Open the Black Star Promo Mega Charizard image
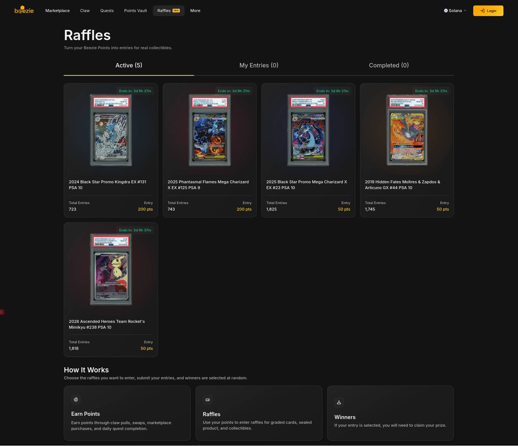Screen dimensions: 518x446 308,130
